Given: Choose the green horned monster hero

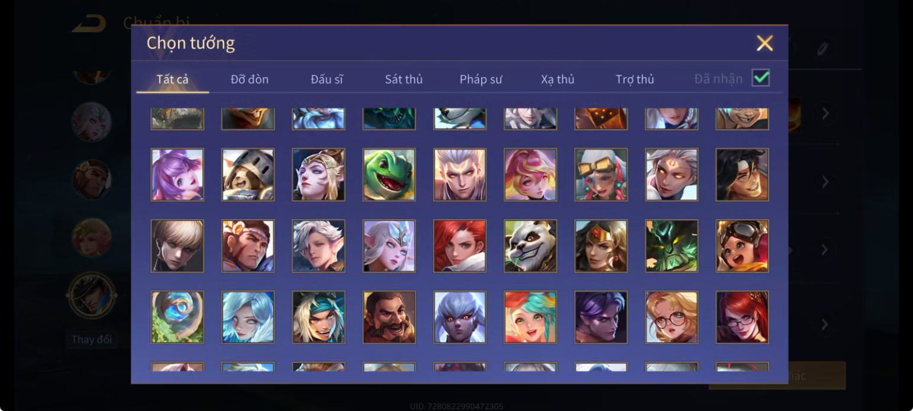Looking at the screenshot, I should click(672, 246).
